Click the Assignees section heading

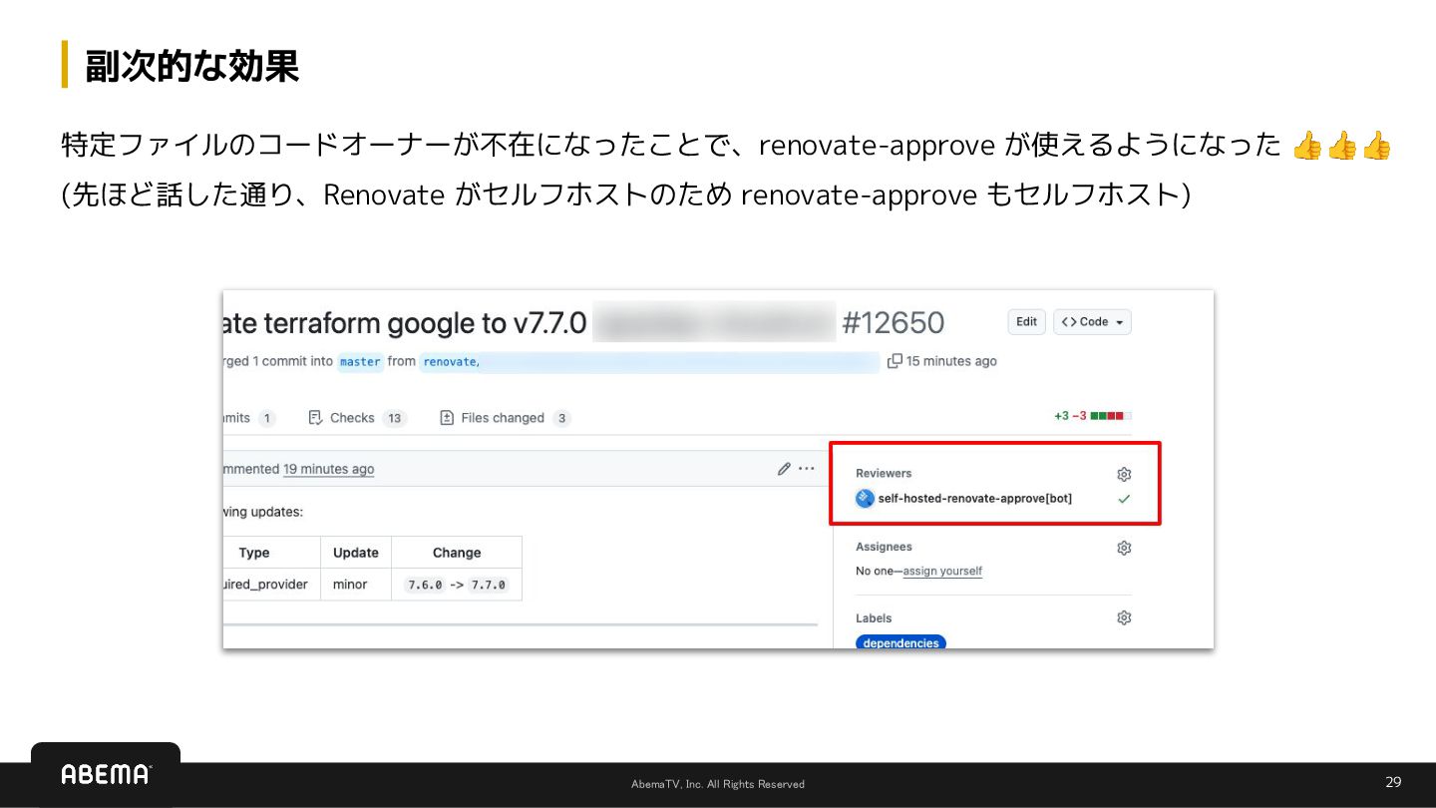(884, 547)
